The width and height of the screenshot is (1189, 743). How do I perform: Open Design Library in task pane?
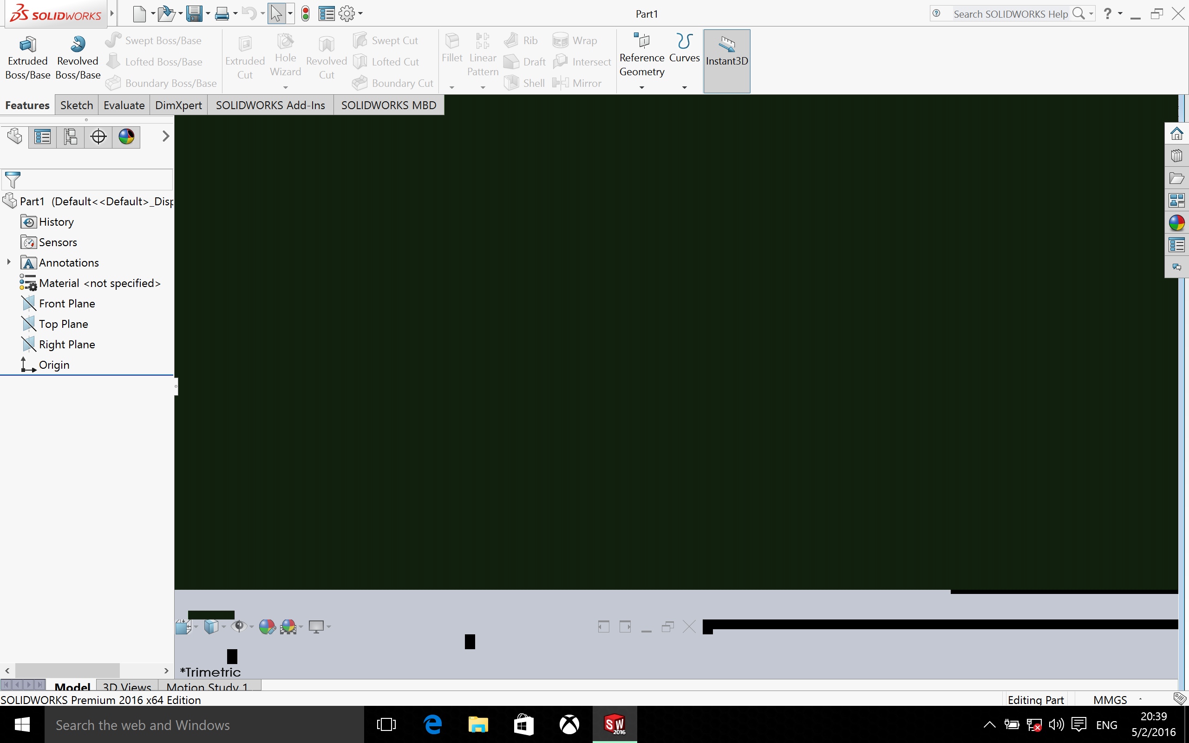click(1176, 156)
